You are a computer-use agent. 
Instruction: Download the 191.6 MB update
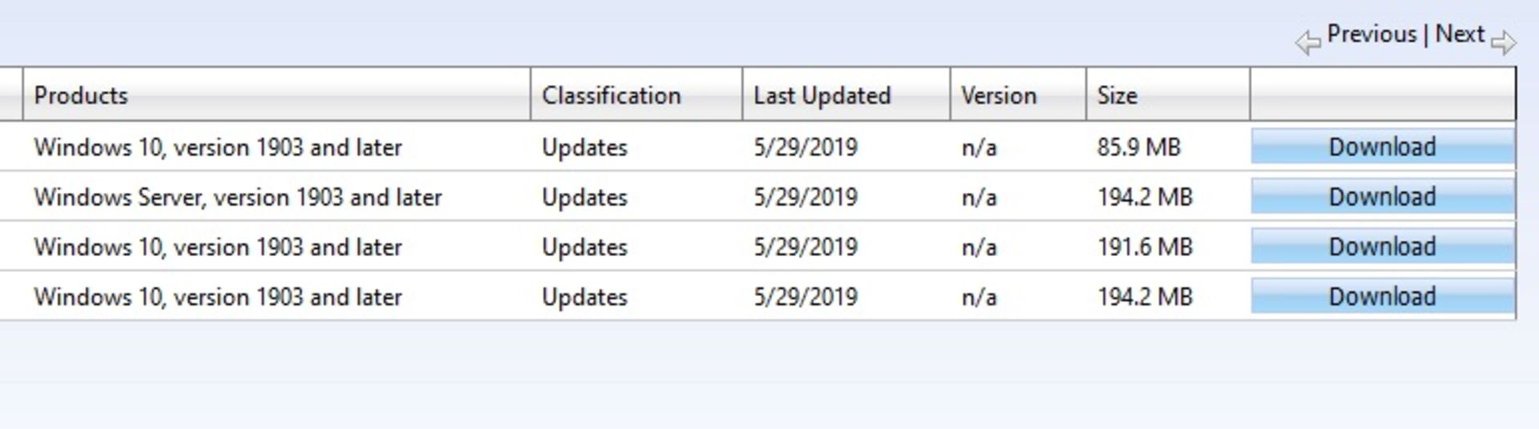click(1382, 247)
